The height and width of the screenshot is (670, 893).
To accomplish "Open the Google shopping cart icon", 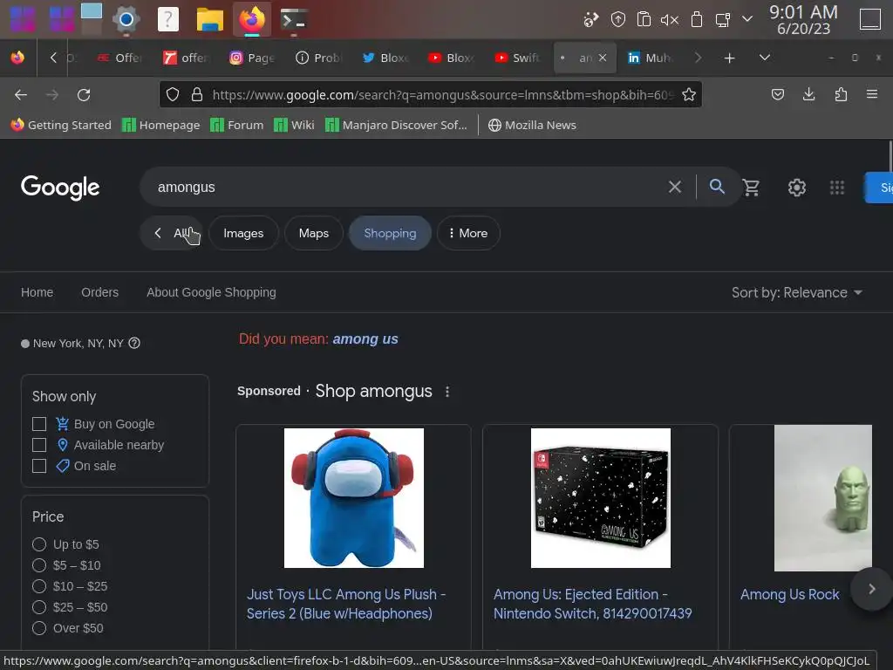I will 751,188.
